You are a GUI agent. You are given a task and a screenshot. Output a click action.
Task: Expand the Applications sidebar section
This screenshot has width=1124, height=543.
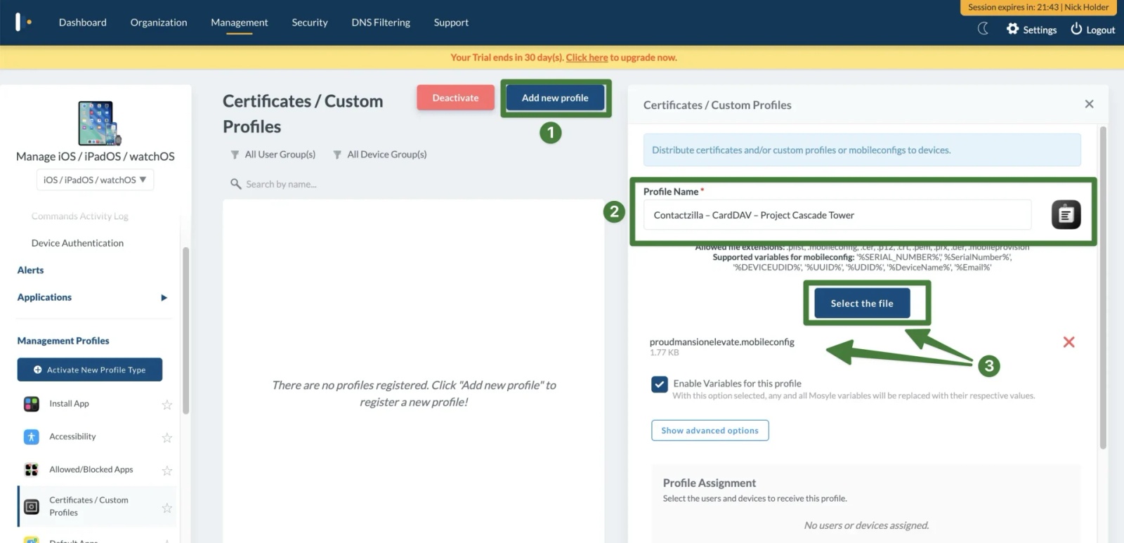164,298
